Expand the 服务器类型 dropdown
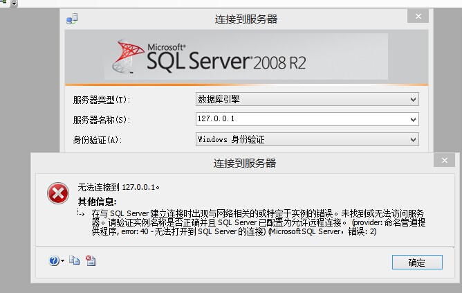This screenshot has height=293, width=462. pos(413,100)
